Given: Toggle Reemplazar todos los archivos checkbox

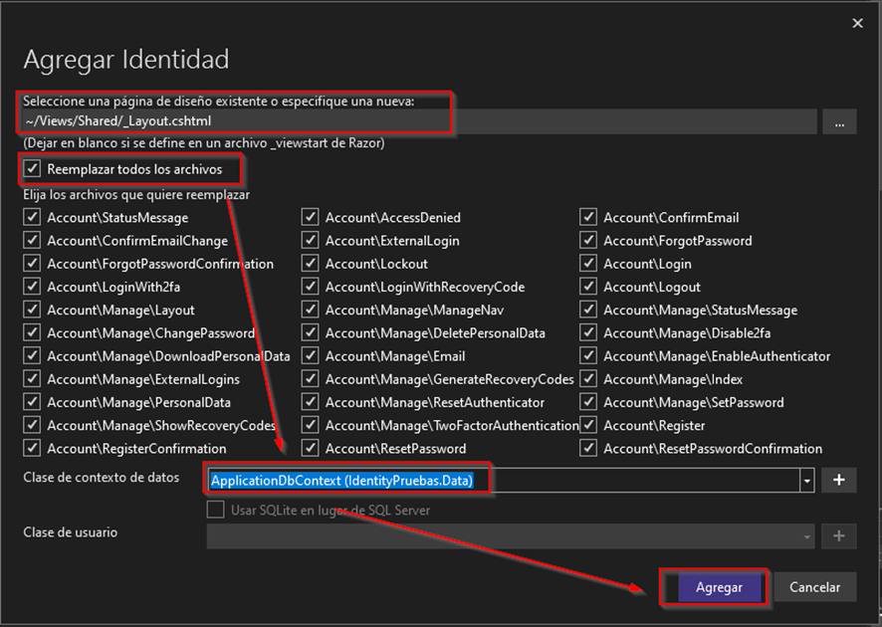Looking at the screenshot, I should [32, 169].
